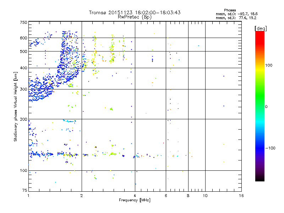Click the "Stationary phase Virtual Height [km]" axis label

[x=16, y=107]
